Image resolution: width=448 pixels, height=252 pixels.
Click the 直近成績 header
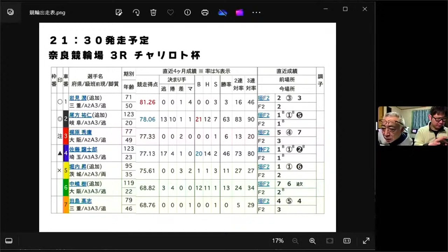pyautogui.click(x=287, y=71)
